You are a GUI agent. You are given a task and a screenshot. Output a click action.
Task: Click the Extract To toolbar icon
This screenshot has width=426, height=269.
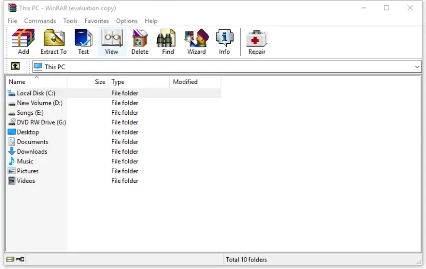click(54, 42)
